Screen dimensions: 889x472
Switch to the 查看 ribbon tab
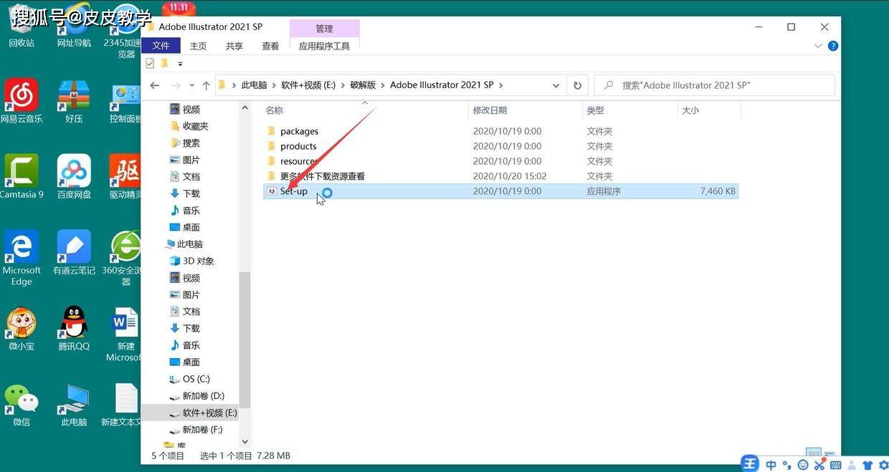pos(270,46)
